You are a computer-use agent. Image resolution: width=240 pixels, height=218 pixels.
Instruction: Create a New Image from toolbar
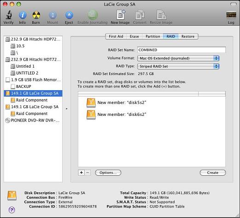[x=121, y=15]
